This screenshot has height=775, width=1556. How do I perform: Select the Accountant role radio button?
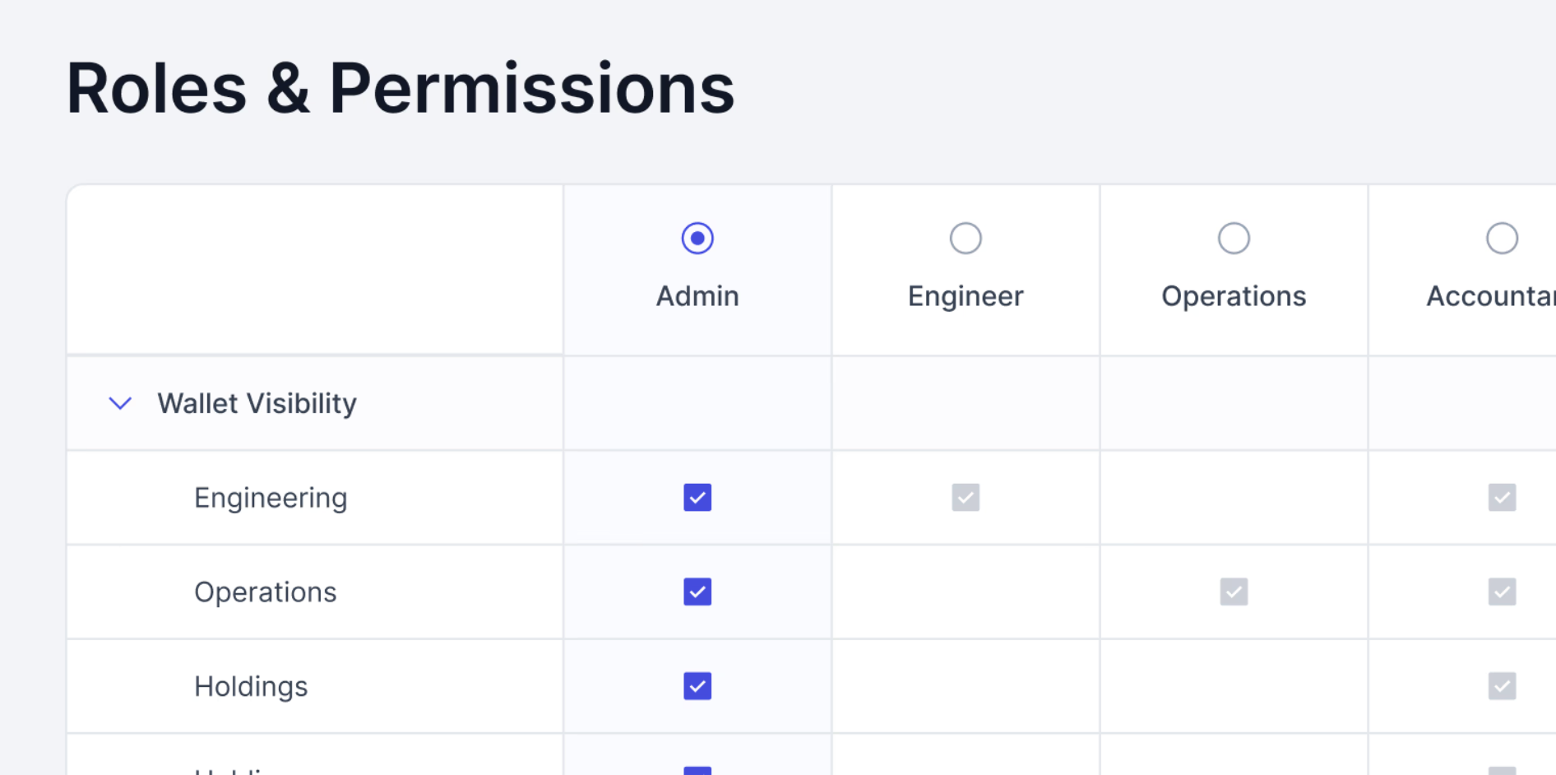[x=1502, y=239]
